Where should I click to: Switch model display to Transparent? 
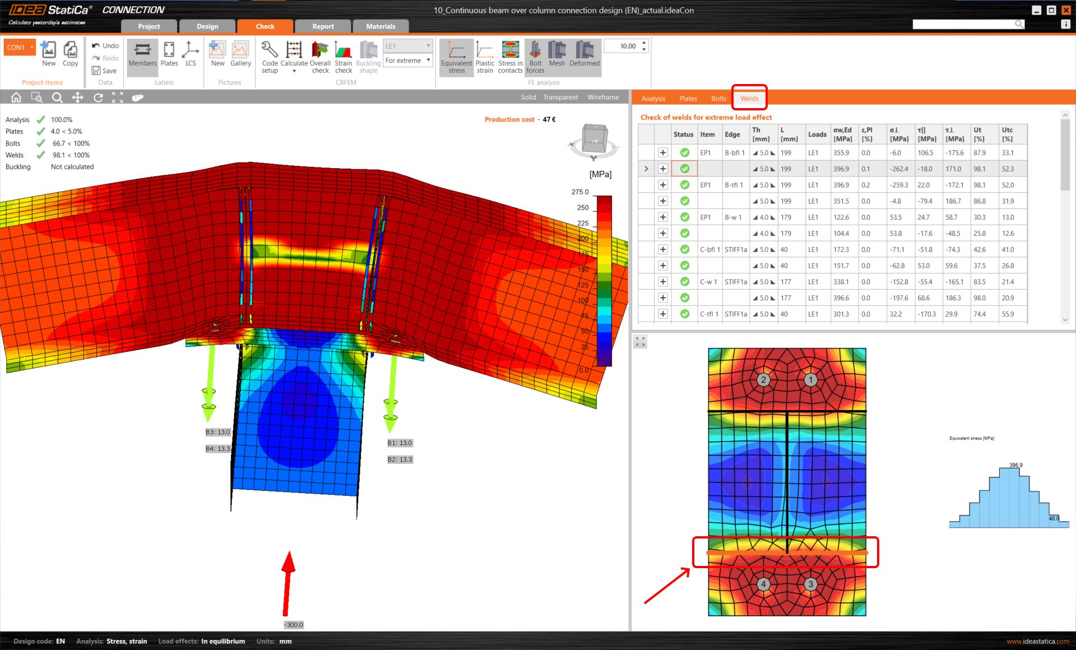click(560, 97)
